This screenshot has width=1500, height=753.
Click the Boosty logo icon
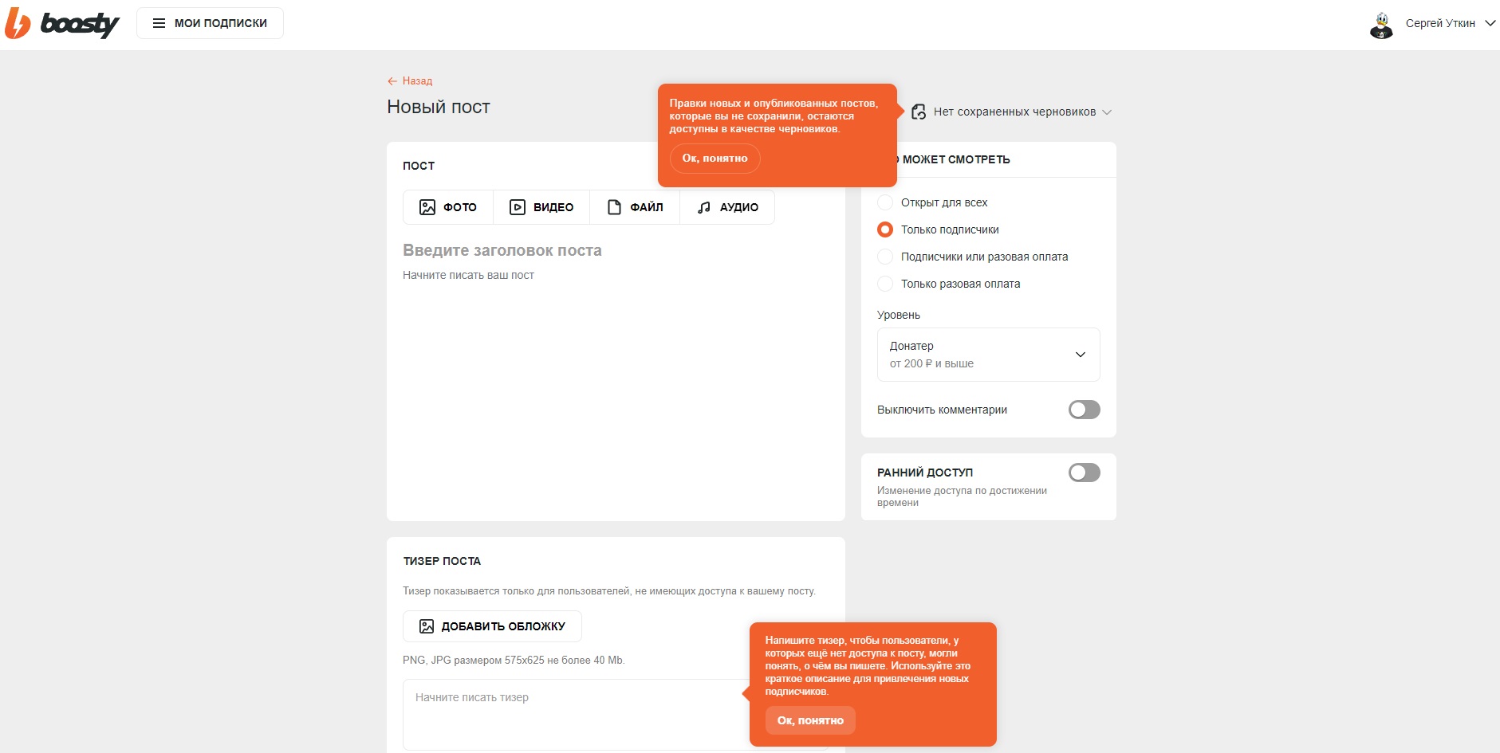(18, 23)
